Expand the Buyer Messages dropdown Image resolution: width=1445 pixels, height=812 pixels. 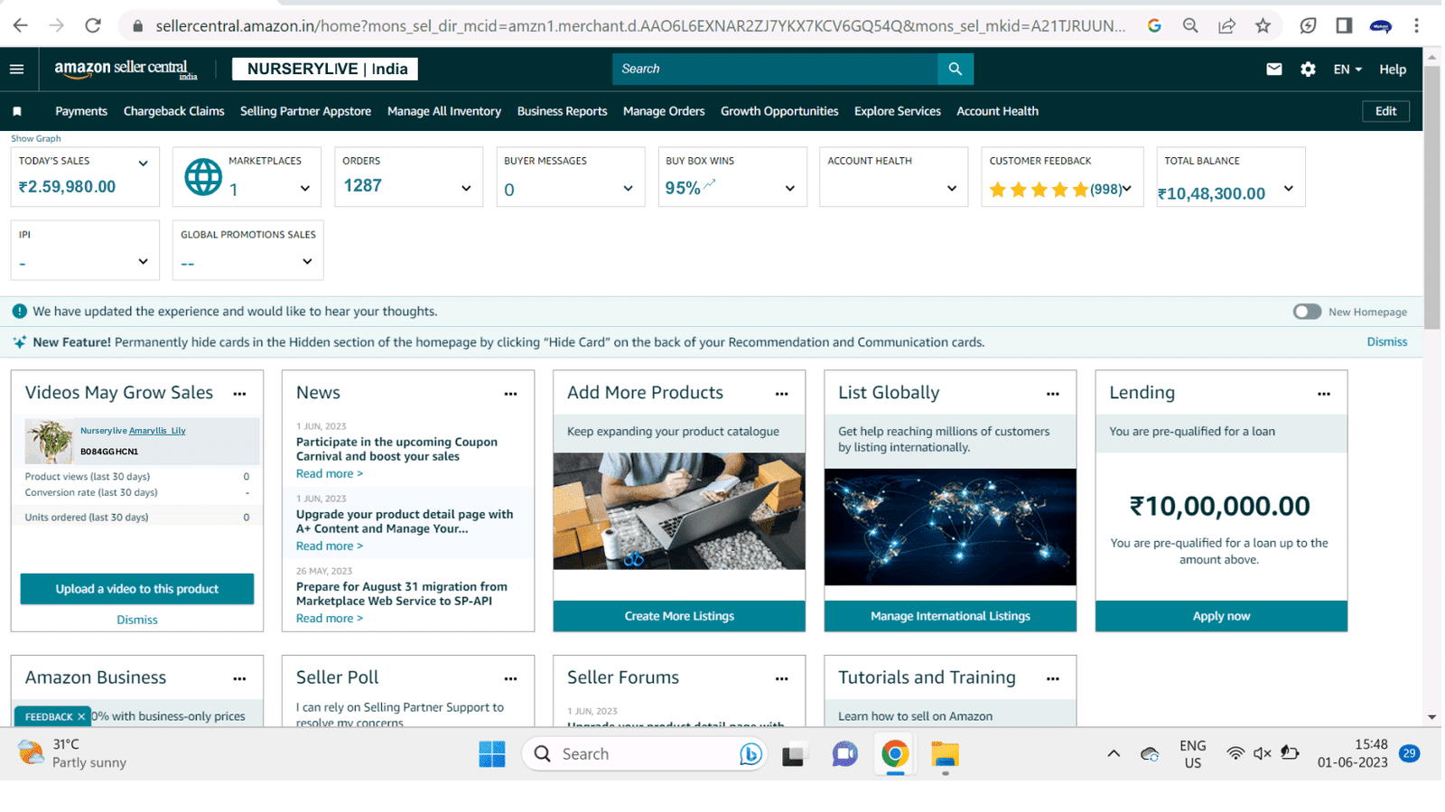coord(628,189)
